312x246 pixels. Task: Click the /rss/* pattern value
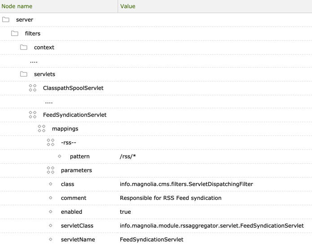pos(128,157)
